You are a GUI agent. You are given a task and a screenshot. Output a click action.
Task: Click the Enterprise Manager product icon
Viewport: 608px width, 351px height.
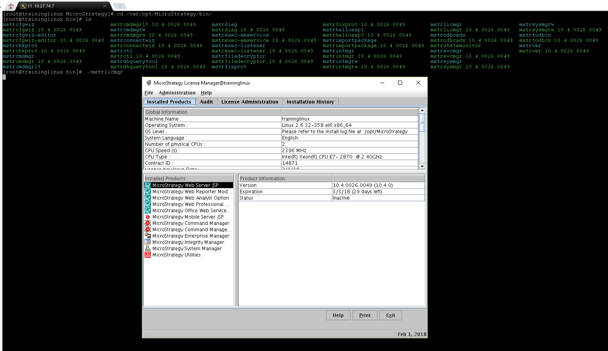148,236
